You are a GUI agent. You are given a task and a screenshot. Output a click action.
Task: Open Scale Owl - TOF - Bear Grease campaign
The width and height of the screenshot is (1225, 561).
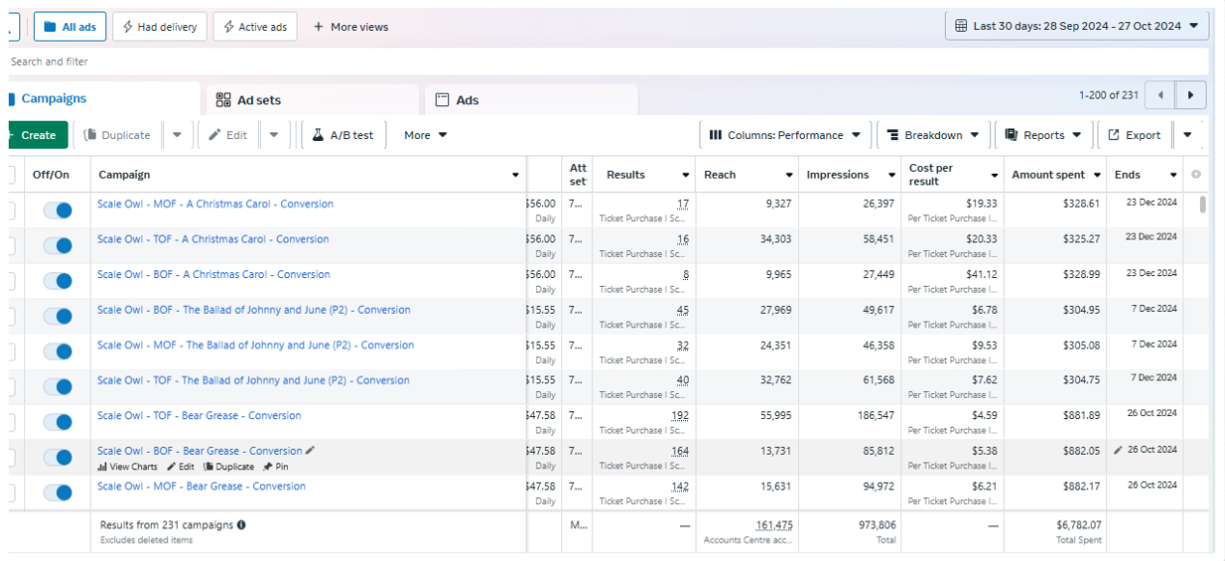click(199, 415)
